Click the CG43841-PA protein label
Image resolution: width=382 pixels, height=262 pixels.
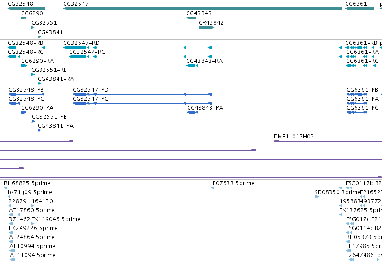tap(56, 126)
